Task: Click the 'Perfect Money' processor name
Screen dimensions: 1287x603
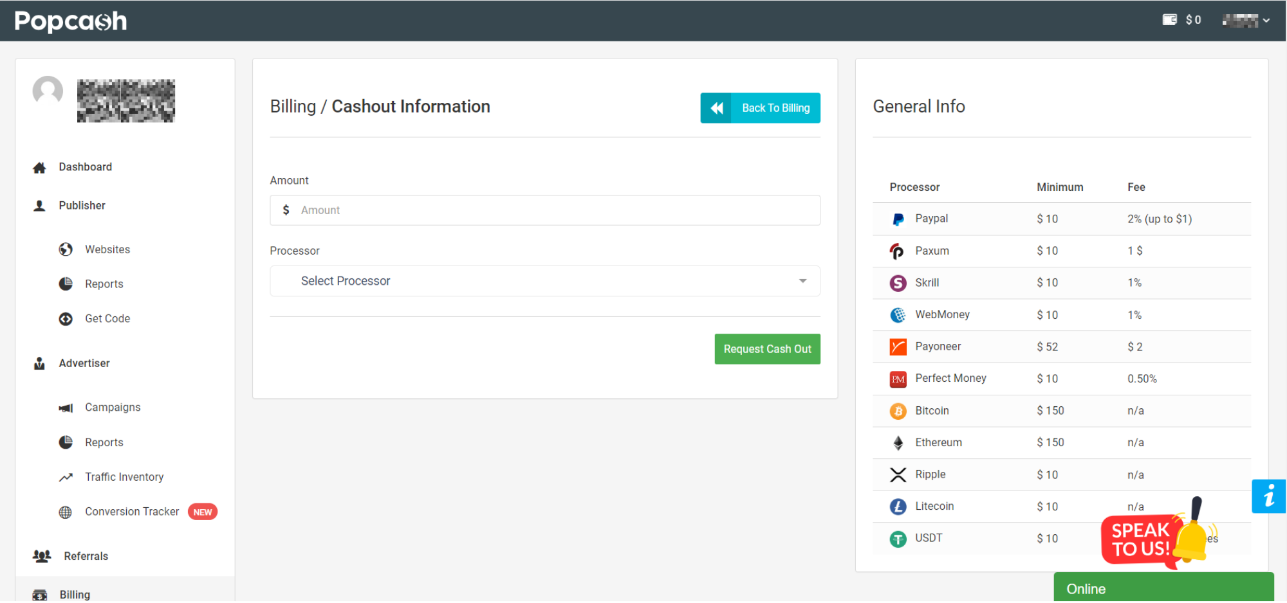Action: coord(950,379)
